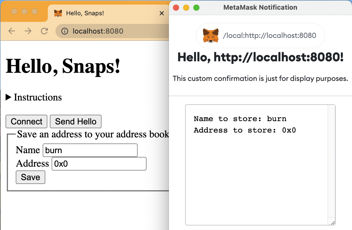Click the resize handle of the text area
The height and width of the screenshot is (230, 352).
(x=333, y=223)
